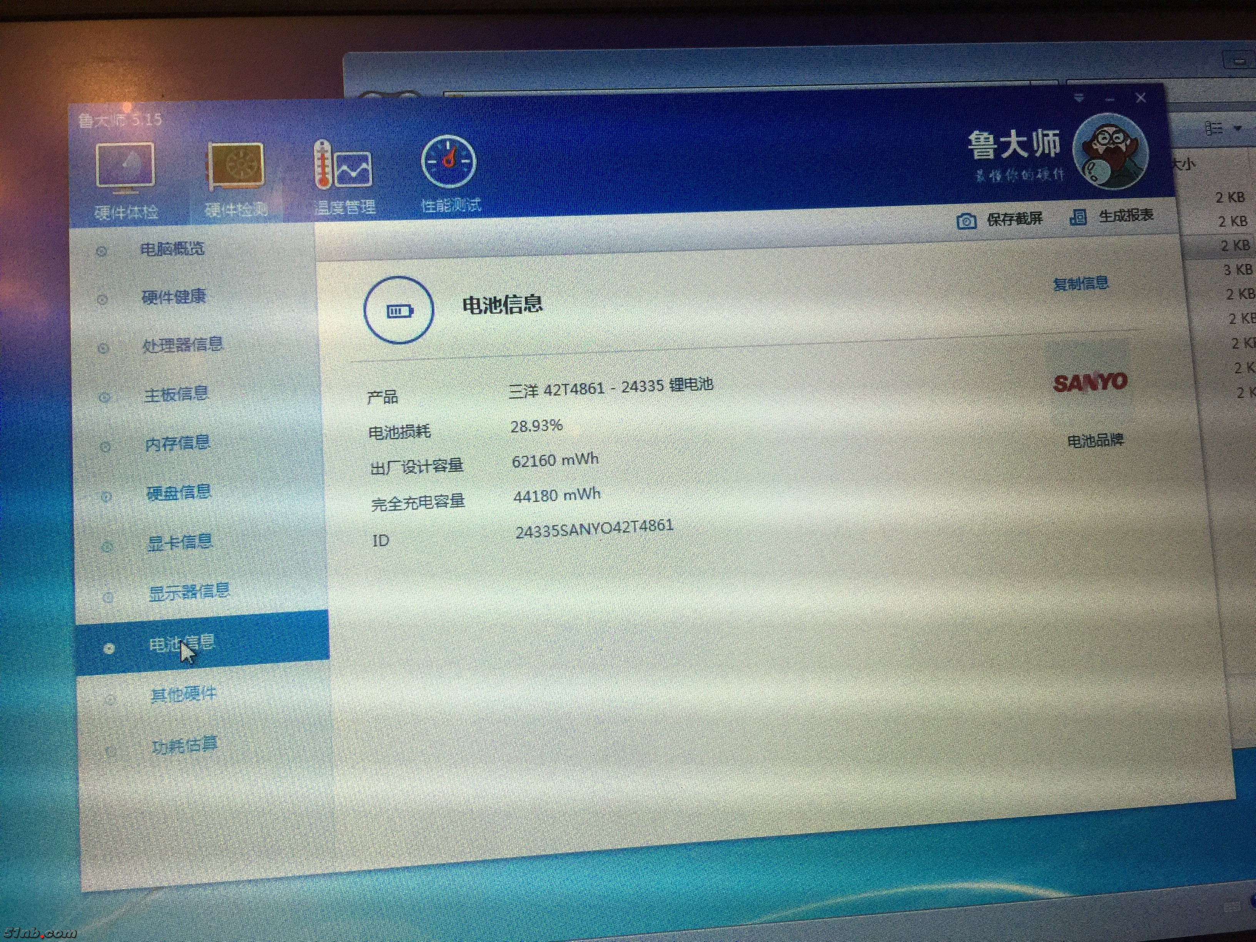Click the 鲁大师 5.15 title text
Viewport: 1256px width, 942px height.
(x=120, y=120)
